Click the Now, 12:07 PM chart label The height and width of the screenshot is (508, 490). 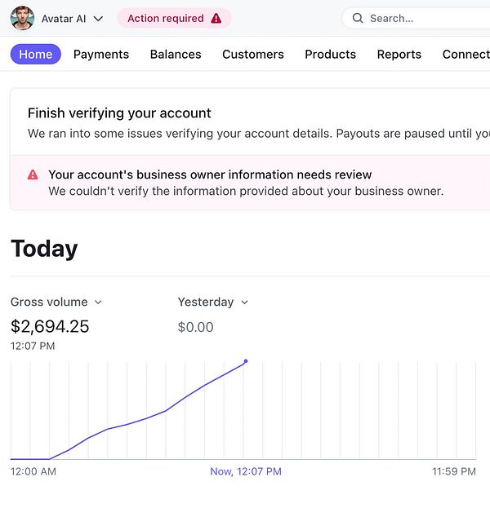[x=246, y=471]
